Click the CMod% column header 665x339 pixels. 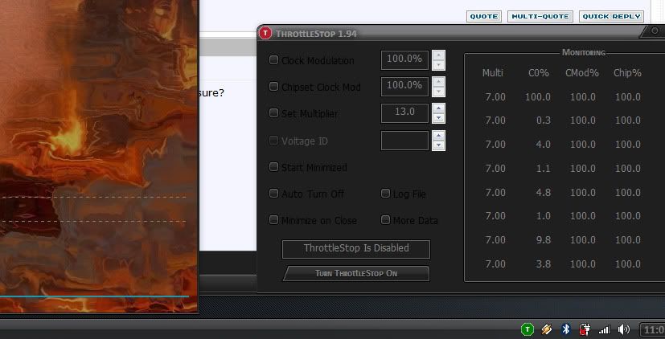(x=582, y=73)
